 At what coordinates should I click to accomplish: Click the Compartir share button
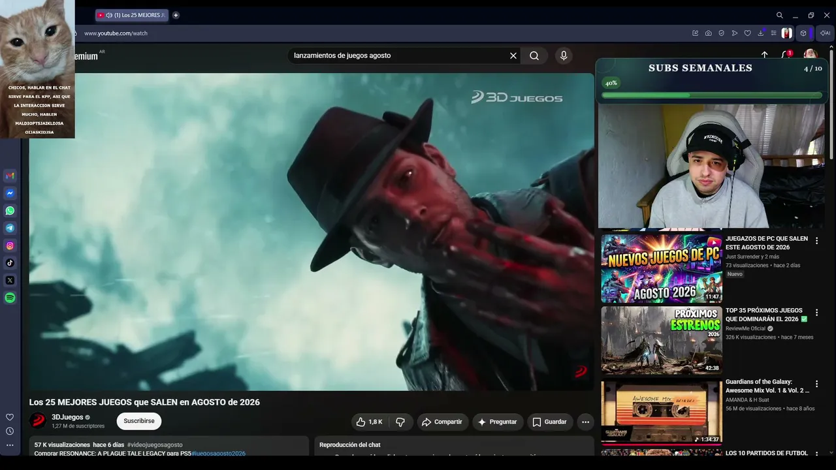click(442, 422)
